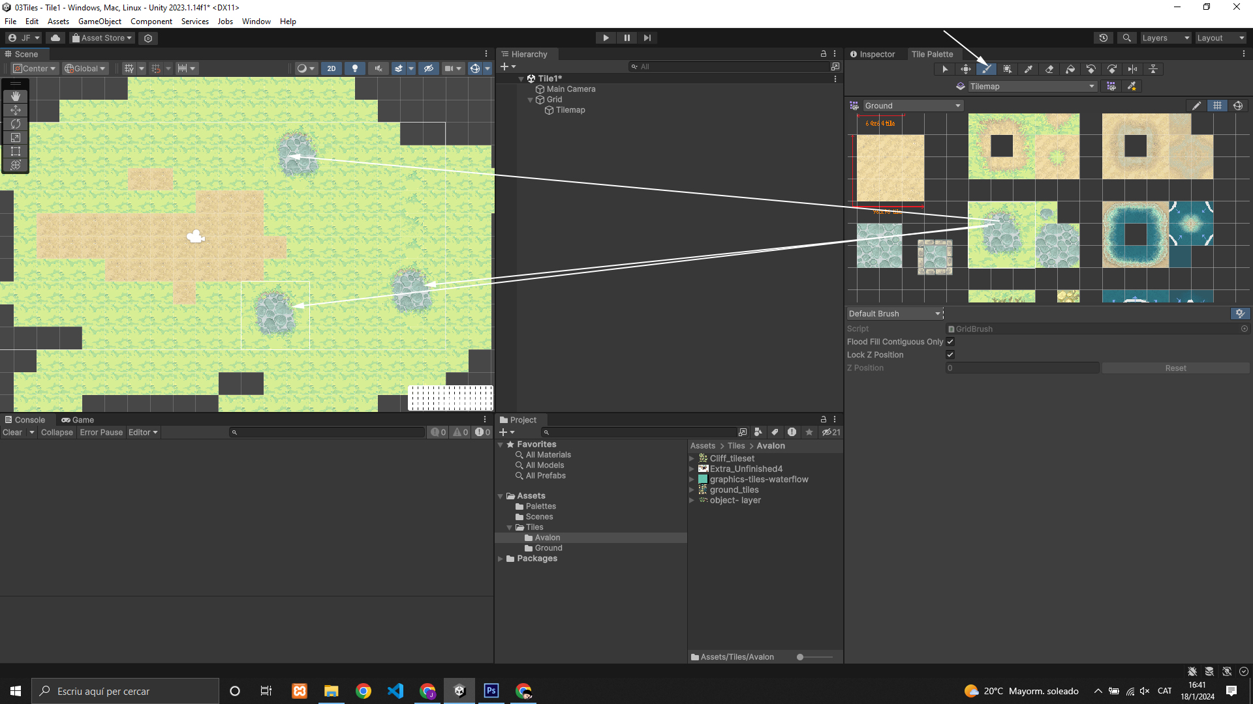Open Photoshop from the taskbar
The image size is (1253, 704).
491,691
